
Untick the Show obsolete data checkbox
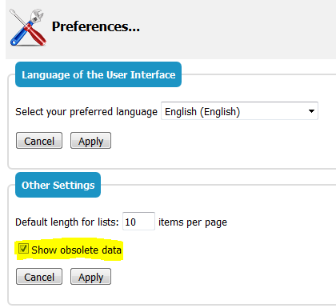pyautogui.click(x=23, y=249)
